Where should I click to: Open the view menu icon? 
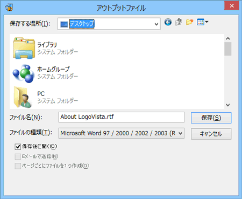(x=202, y=22)
